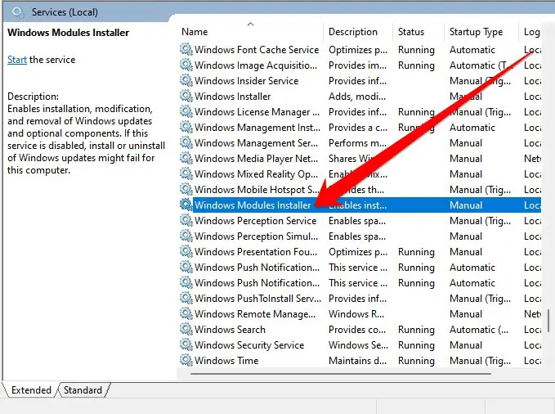This screenshot has height=414, width=555.
Task: Select Windows Security Service name text
Action: [249, 345]
